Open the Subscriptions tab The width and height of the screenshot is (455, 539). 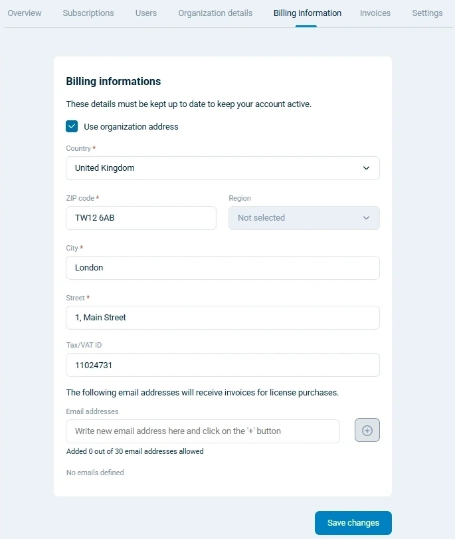click(88, 13)
